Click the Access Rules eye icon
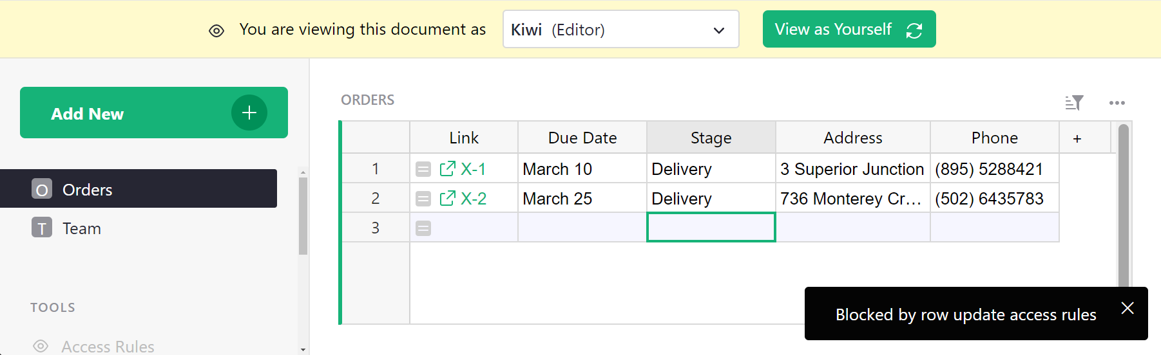The image size is (1161, 355). pos(41,346)
